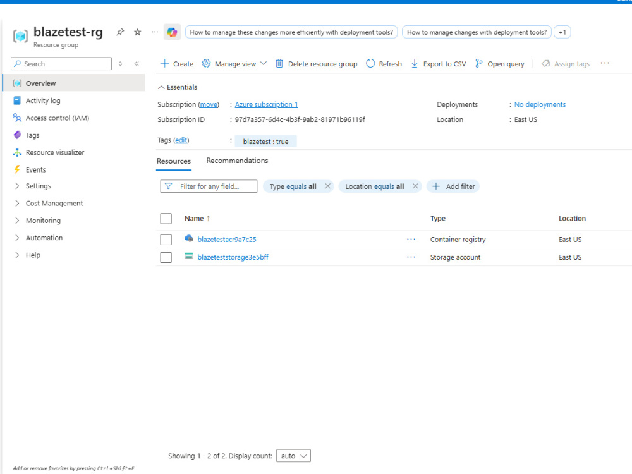Open the toolbar overflow ellipsis after Assign tags
This screenshot has width=632, height=474.
[x=605, y=63]
